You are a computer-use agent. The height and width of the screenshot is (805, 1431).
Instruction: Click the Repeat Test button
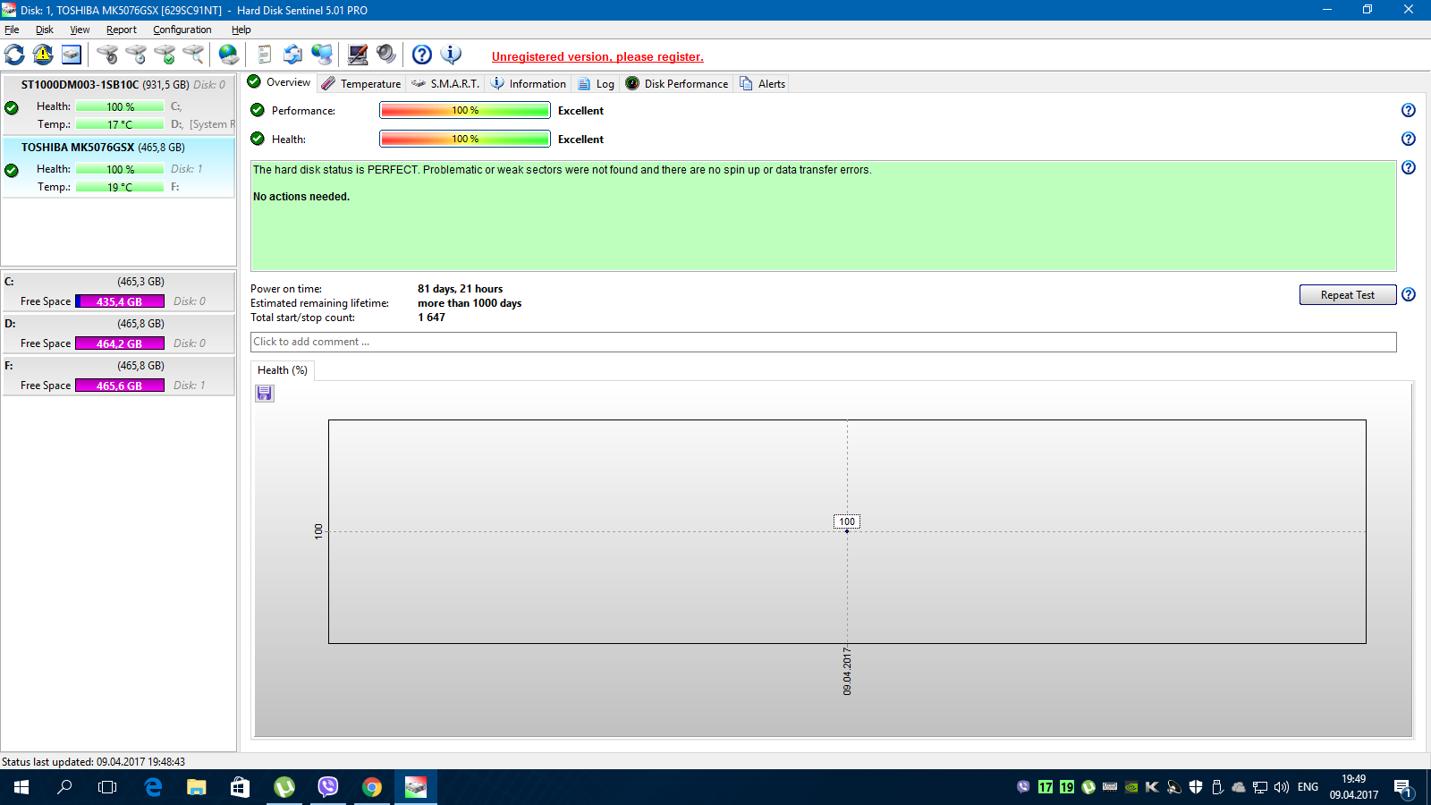click(1348, 295)
